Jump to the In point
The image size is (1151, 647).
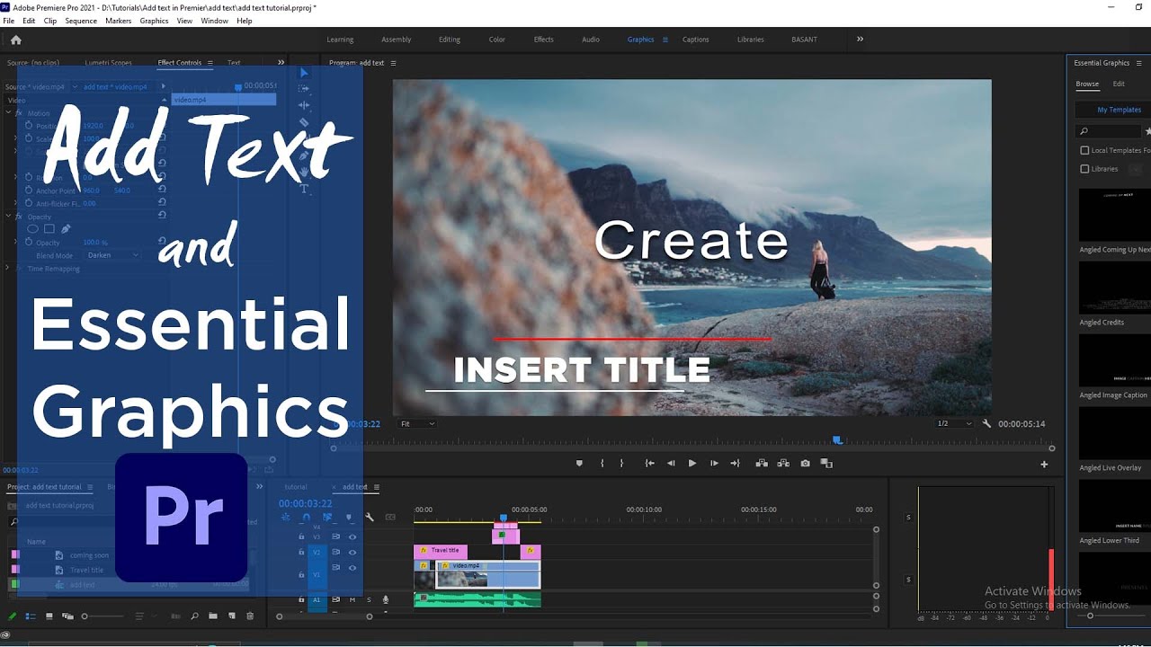649,464
